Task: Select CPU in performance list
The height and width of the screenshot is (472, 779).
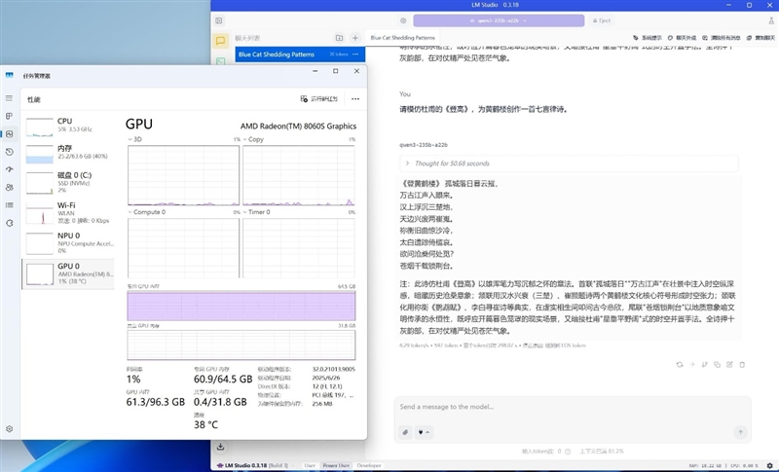Action: (x=68, y=124)
